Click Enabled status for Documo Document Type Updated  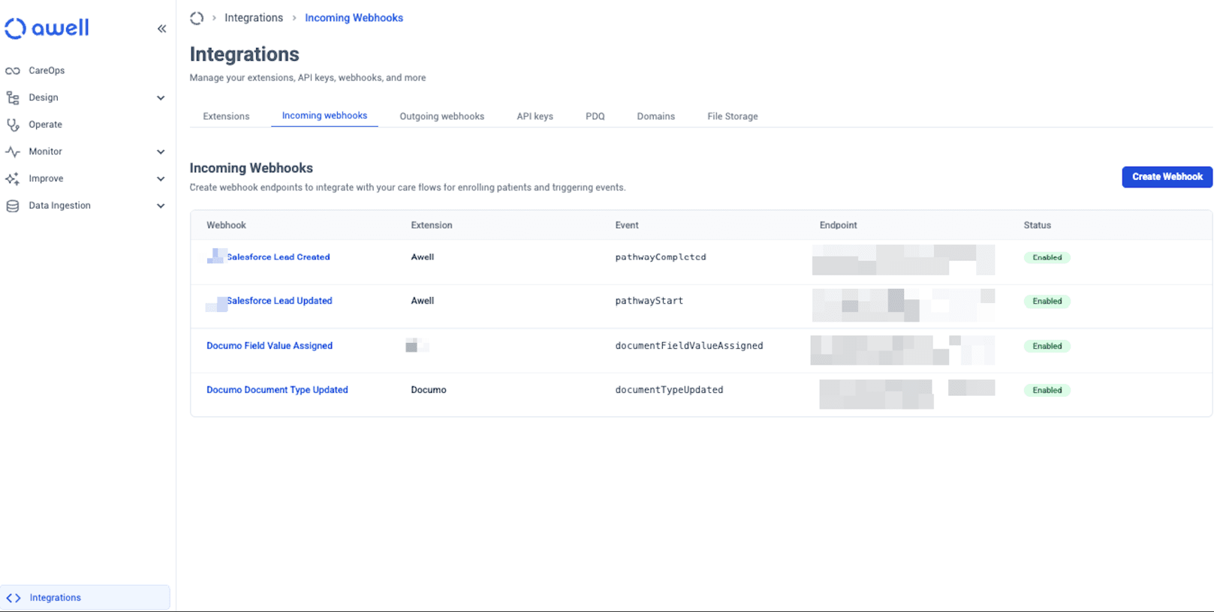click(1047, 391)
